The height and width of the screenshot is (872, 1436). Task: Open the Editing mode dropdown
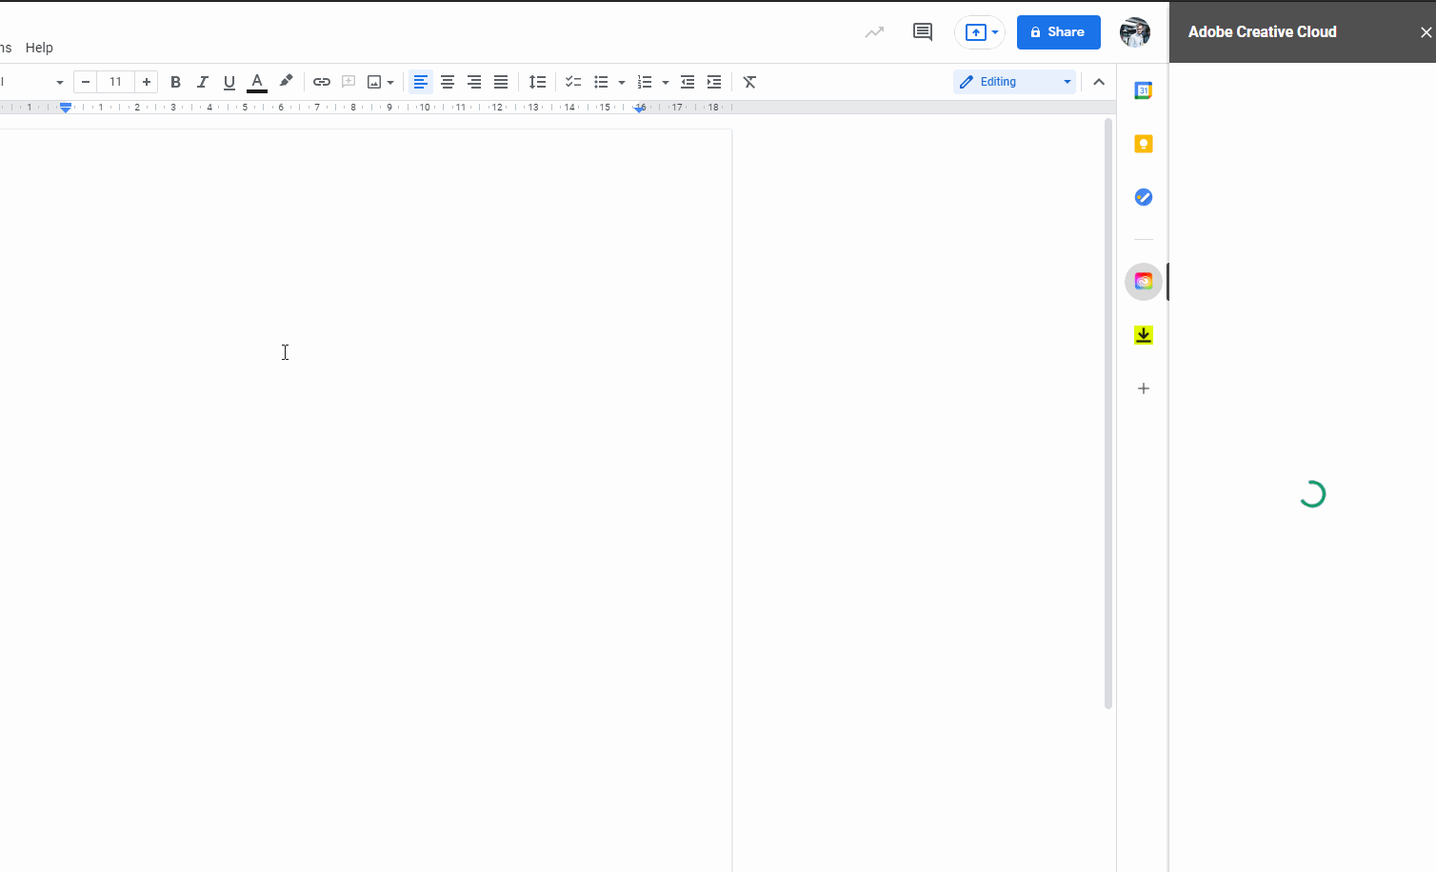pos(1015,82)
